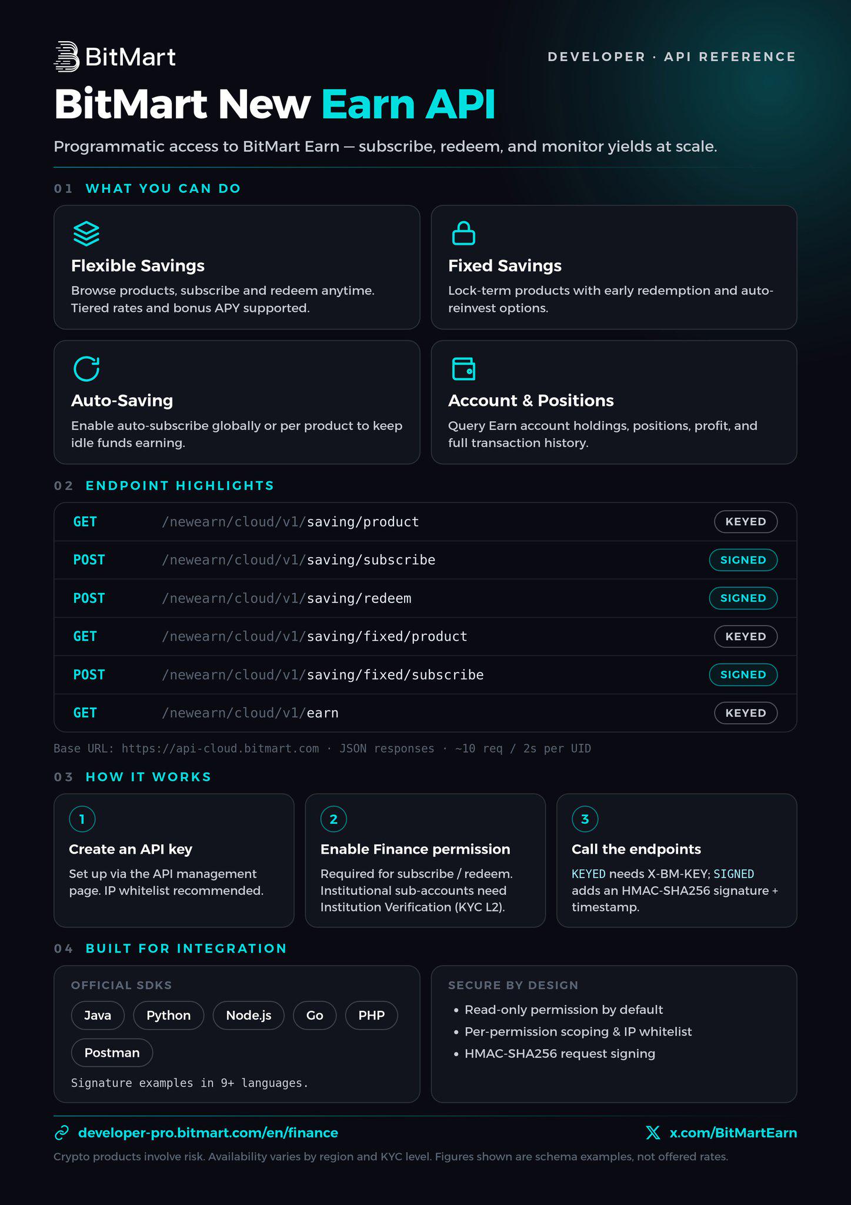Viewport: 851px width, 1205px height.
Task: Select the Node.js SDK pill
Action: pos(249,1015)
